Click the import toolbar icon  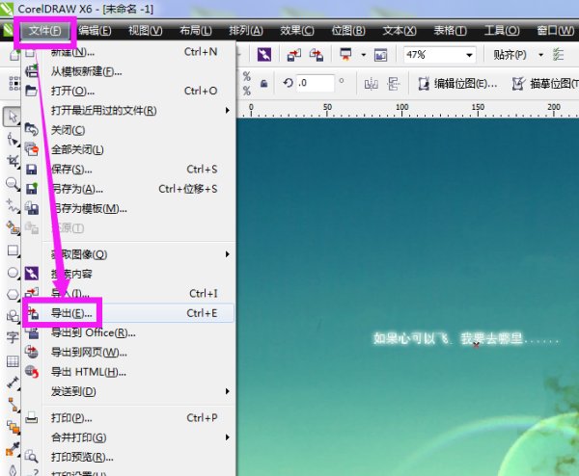coord(294,55)
